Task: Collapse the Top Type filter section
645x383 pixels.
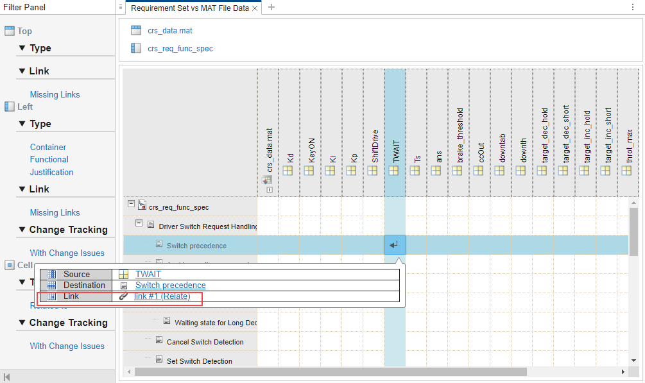Action: click(22, 48)
